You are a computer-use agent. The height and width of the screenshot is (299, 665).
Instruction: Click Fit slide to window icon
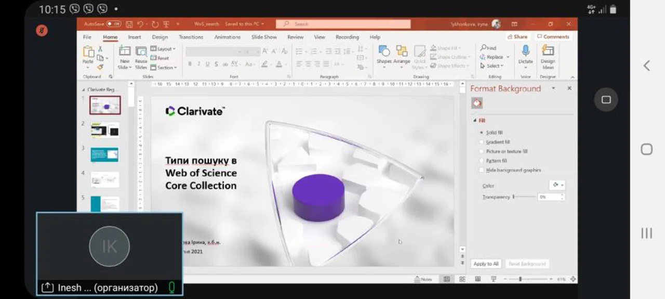[x=573, y=279]
